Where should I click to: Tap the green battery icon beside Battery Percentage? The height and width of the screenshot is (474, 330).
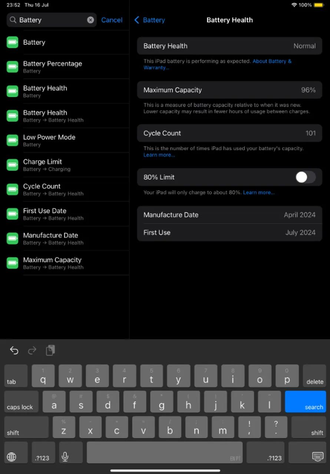[x=13, y=67]
